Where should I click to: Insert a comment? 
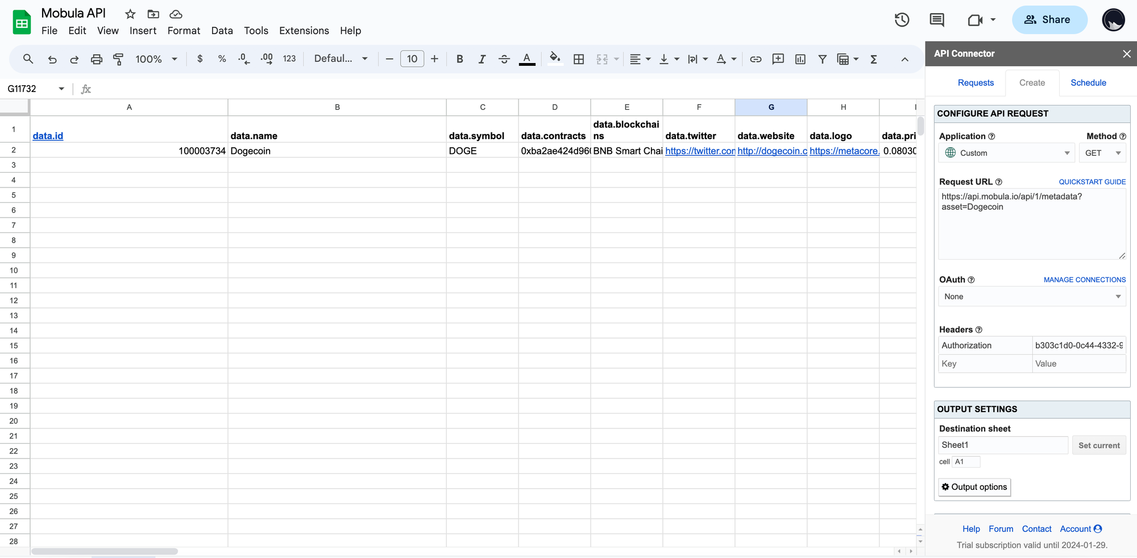pyautogui.click(x=778, y=59)
